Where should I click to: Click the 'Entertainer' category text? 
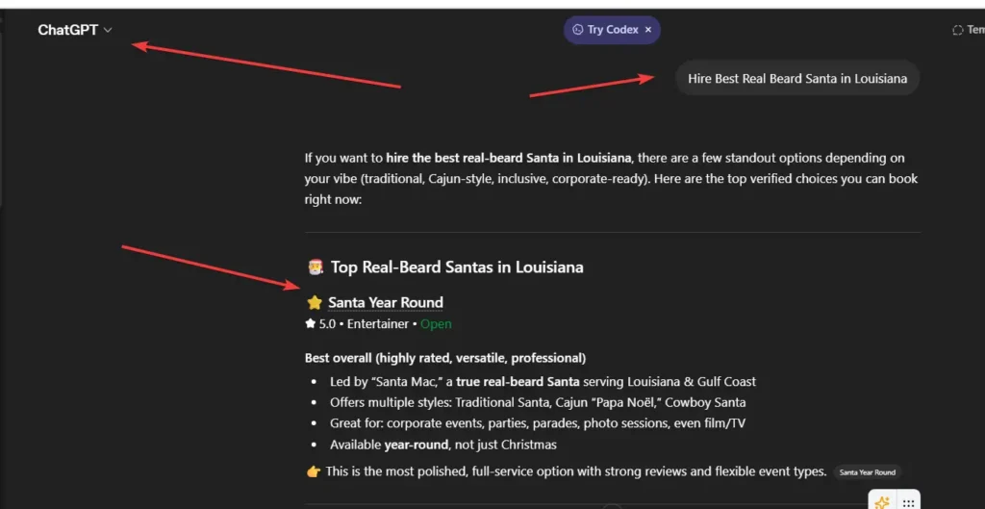[x=377, y=324]
